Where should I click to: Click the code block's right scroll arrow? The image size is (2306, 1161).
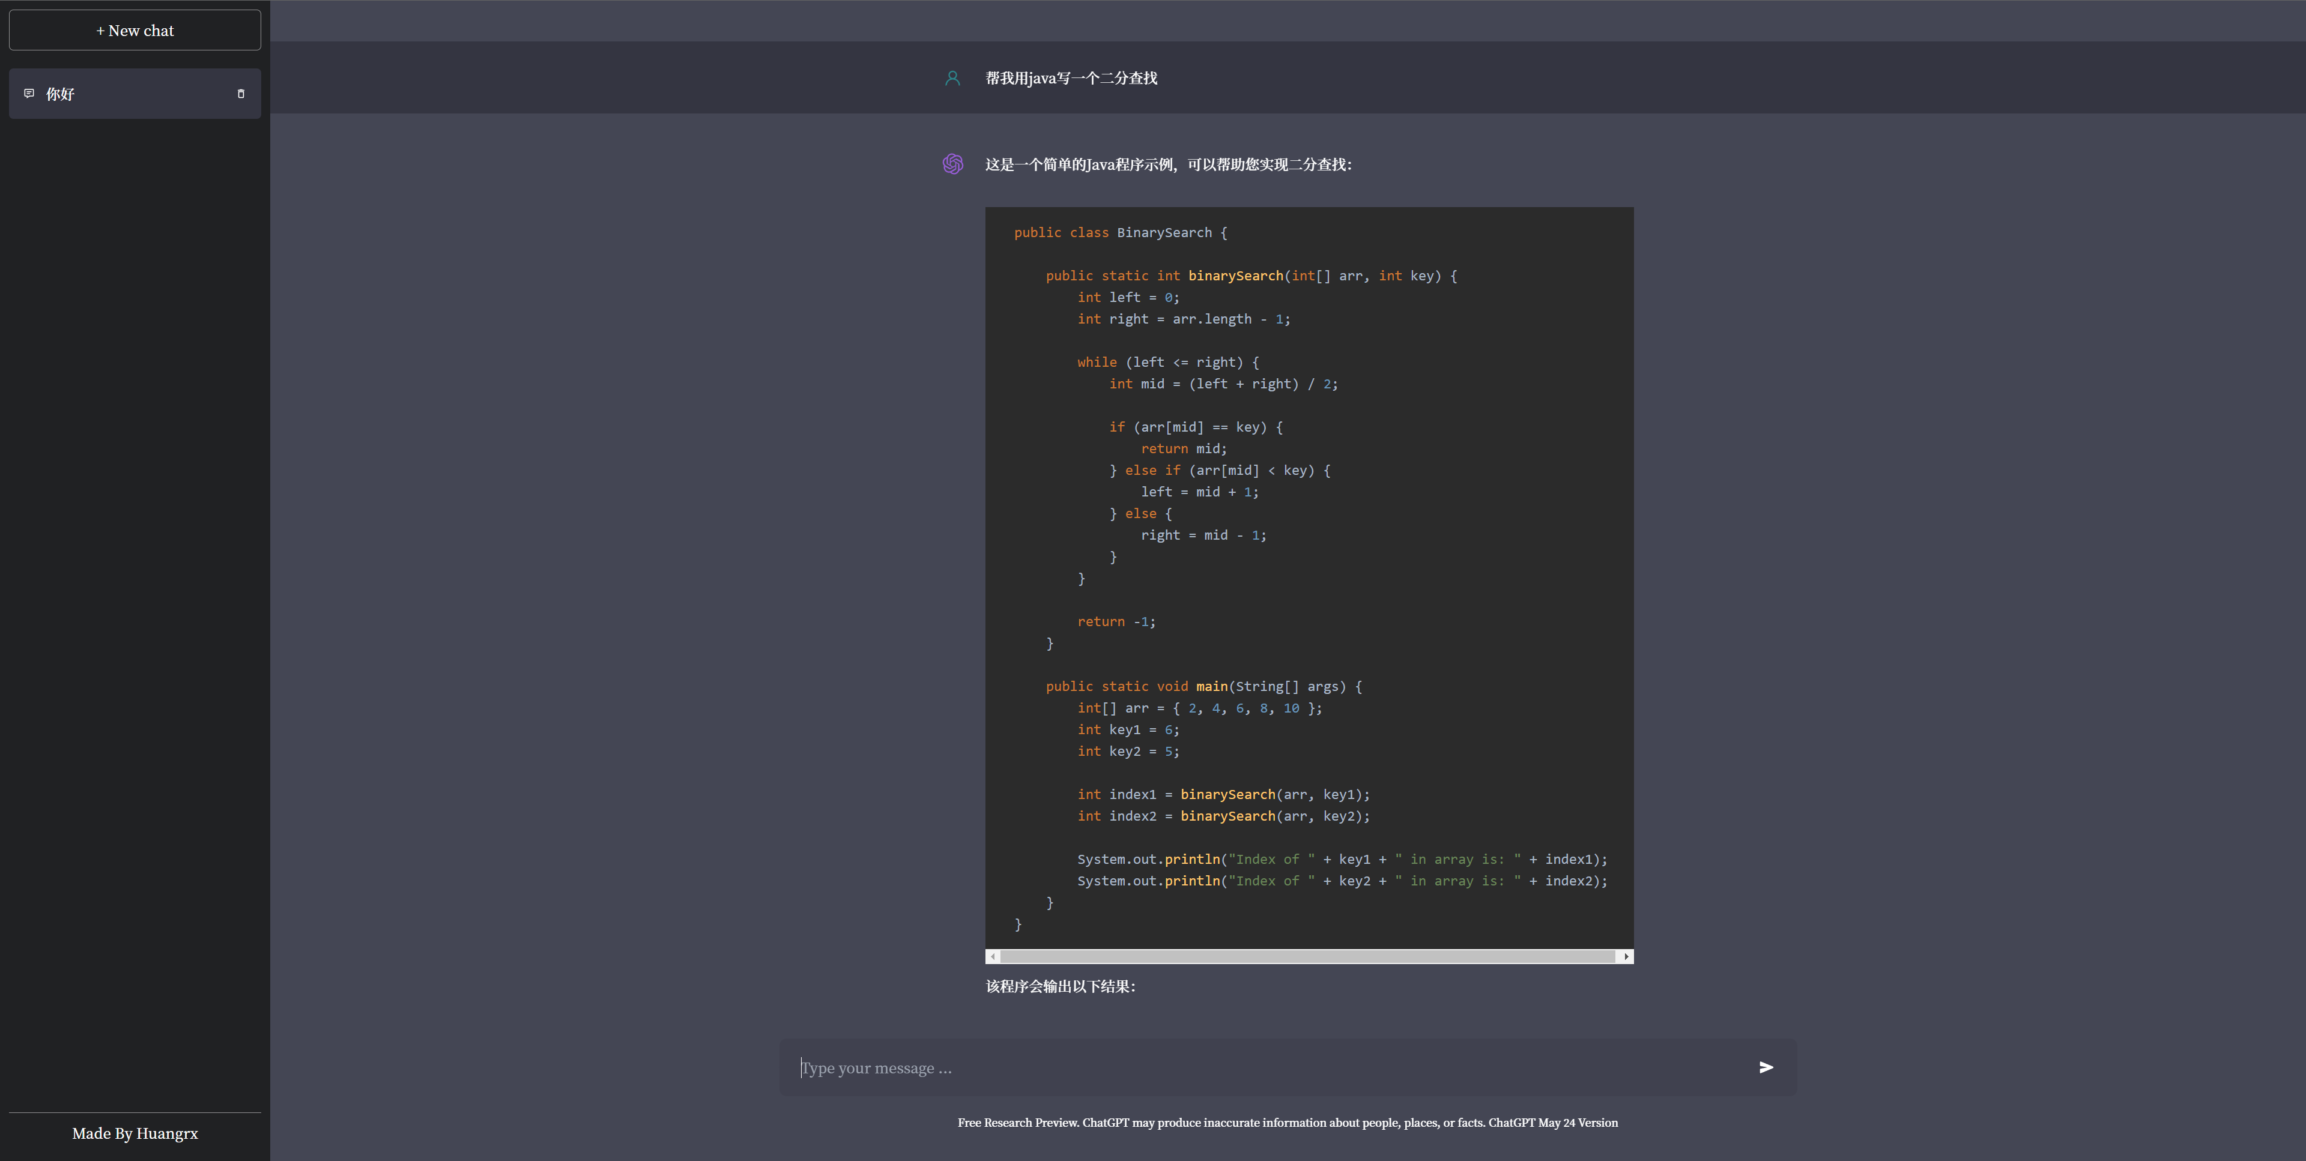pyautogui.click(x=1626, y=957)
